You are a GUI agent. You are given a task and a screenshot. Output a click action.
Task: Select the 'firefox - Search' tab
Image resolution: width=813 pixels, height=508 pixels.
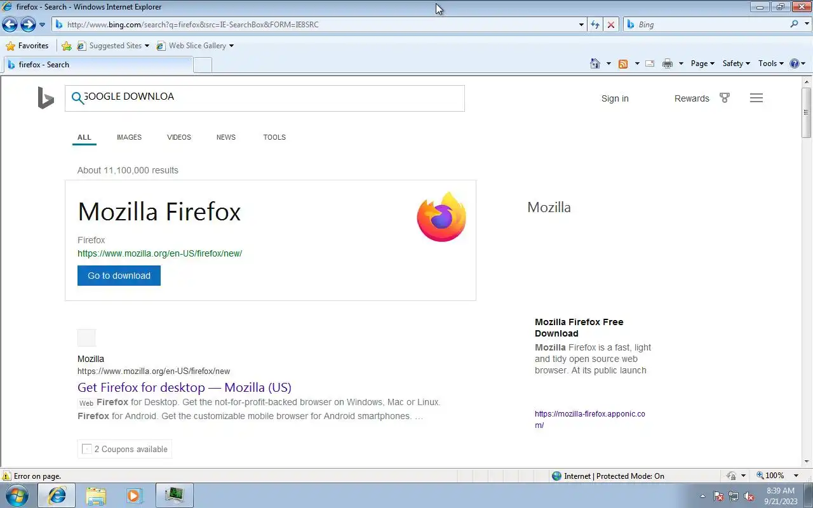[98, 65]
